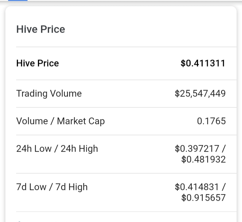The height and width of the screenshot is (222, 242).
Task: Select the Volume / Market Cap label
Action: [61, 121]
